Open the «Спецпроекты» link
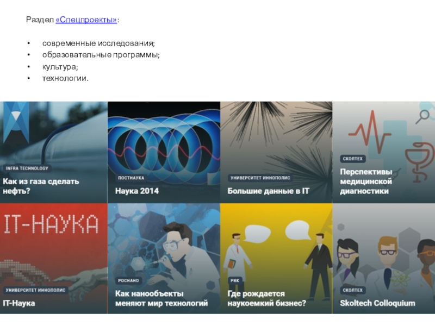Image resolution: width=435 pixels, height=326 pixels. pos(86,20)
